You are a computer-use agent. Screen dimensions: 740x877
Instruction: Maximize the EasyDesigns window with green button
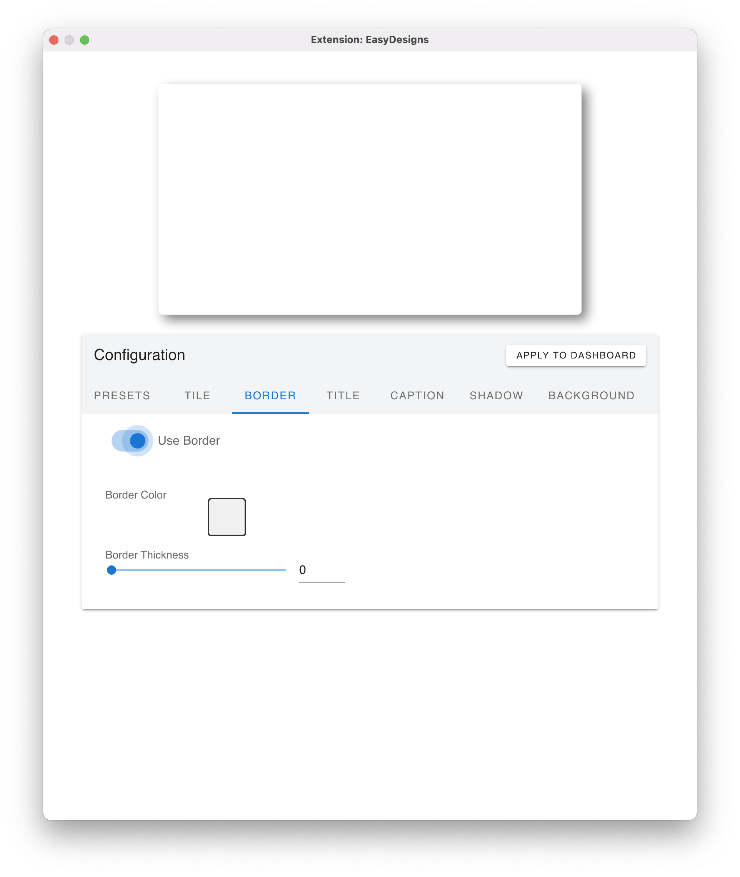coord(85,40)
